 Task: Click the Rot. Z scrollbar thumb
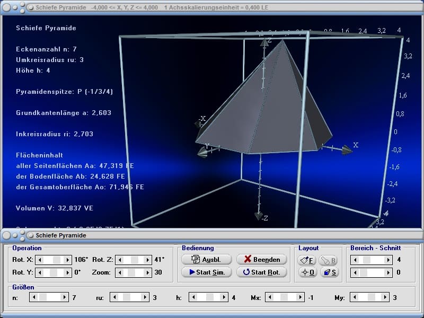[x=135, y=260]
